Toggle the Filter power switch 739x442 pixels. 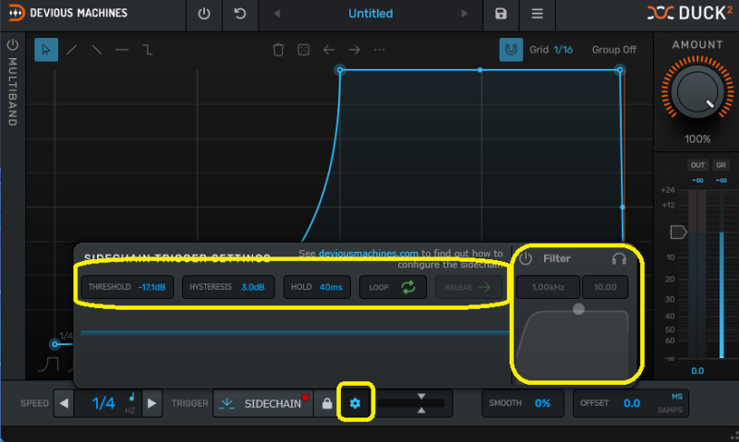[527, 259]
